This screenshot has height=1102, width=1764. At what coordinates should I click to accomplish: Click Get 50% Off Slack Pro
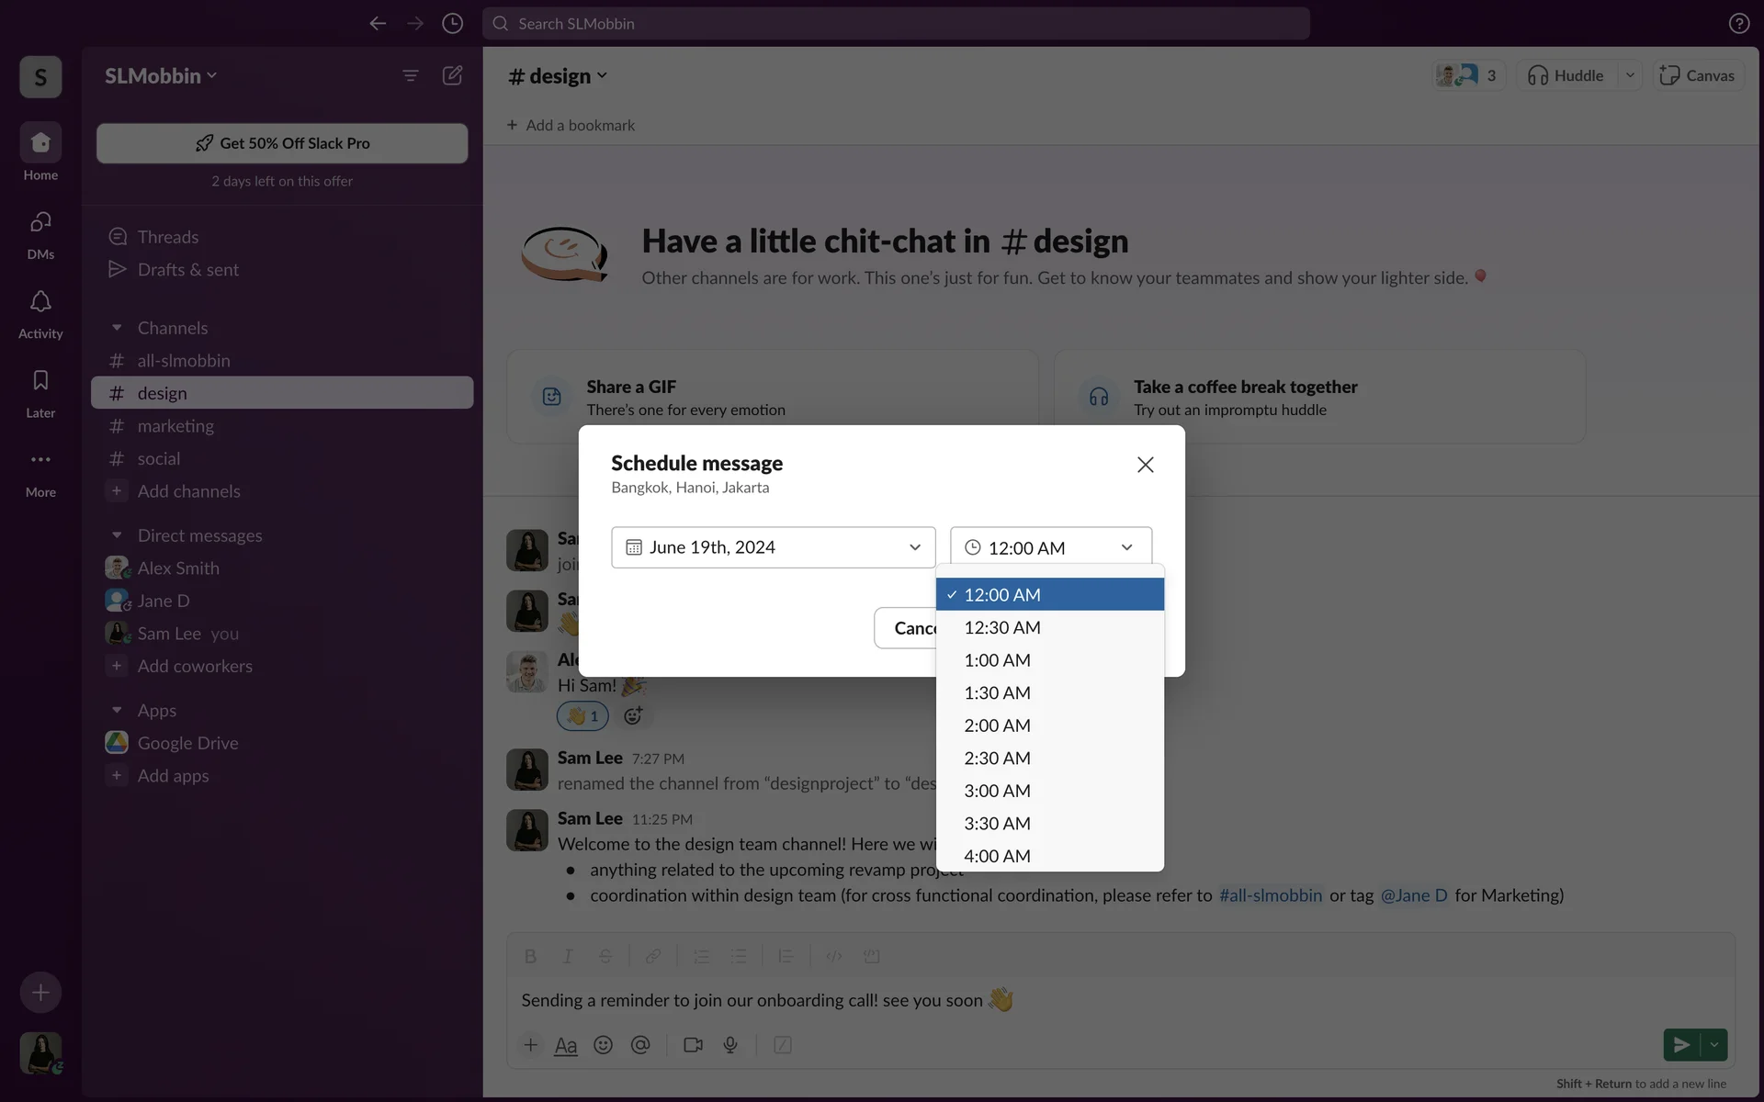(x=282, y=143)
